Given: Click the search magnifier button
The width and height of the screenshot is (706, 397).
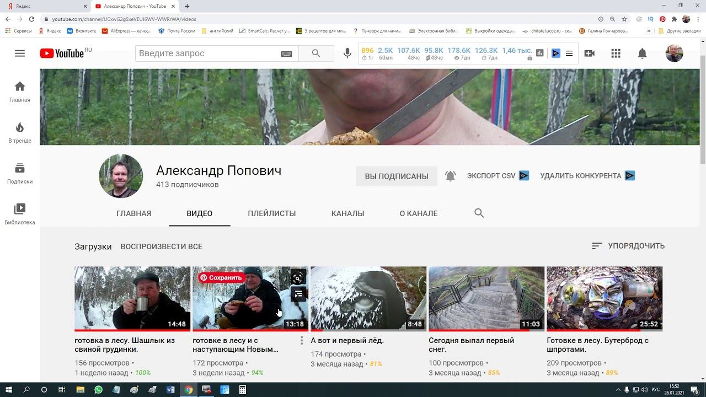Looking at the screenshot, I should (316, 53).
